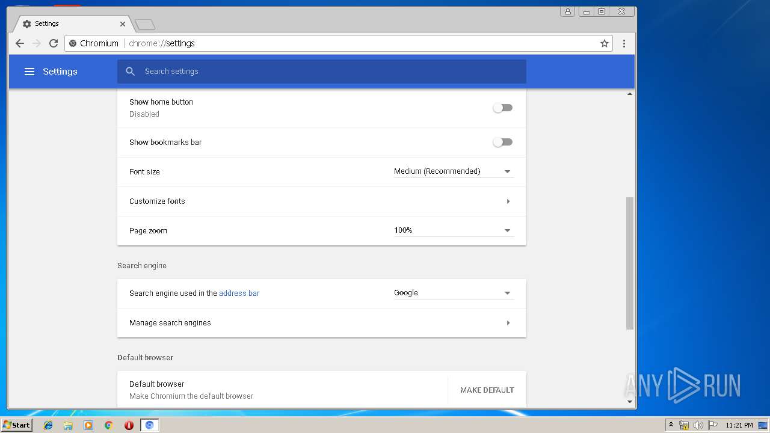The width and height of the screenshot is (770, 433).
Task: Turn on the Show bookmarks bar toggle
Action: 502,142
